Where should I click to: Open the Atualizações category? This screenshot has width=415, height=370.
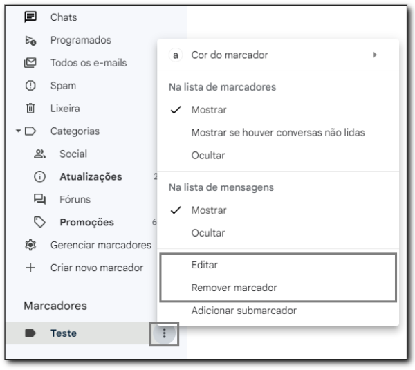pos(91,177)
